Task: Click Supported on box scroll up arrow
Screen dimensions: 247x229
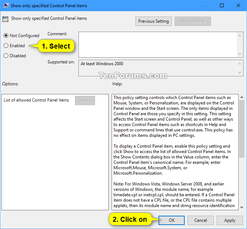Action: coord(239,64)
